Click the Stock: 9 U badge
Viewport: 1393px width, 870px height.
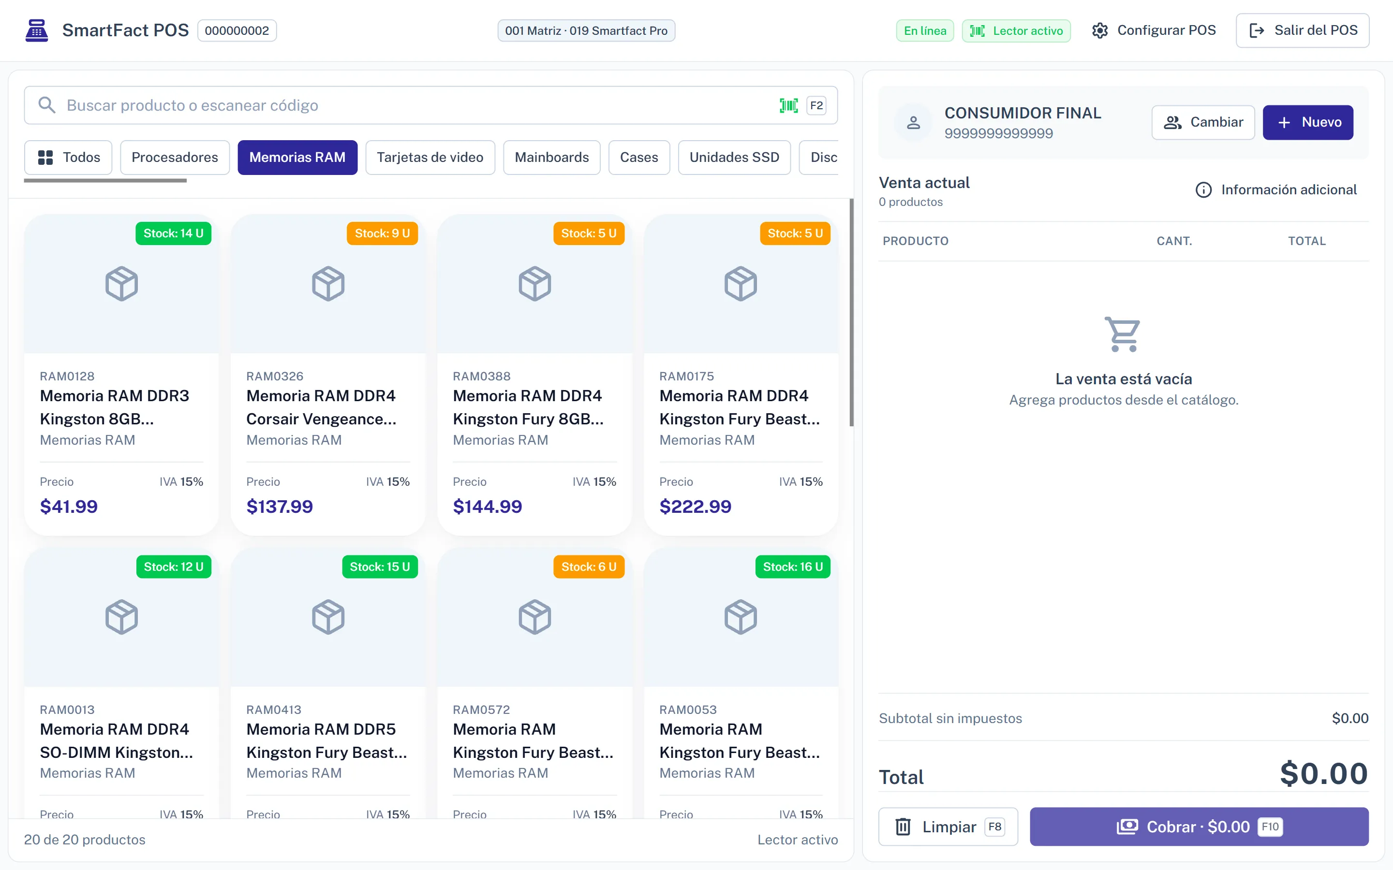click(x=382, y=233)
